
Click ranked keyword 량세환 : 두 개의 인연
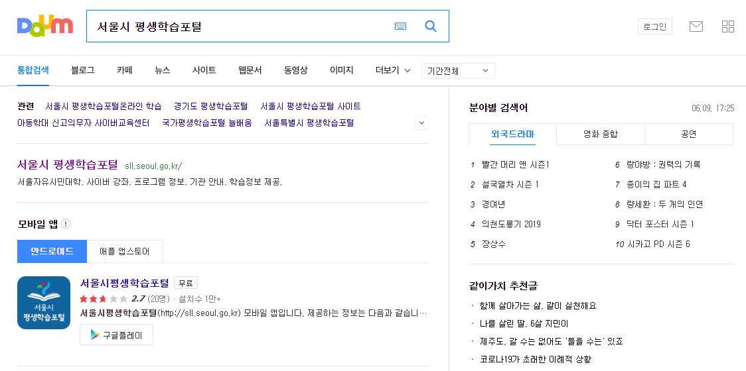664,205
